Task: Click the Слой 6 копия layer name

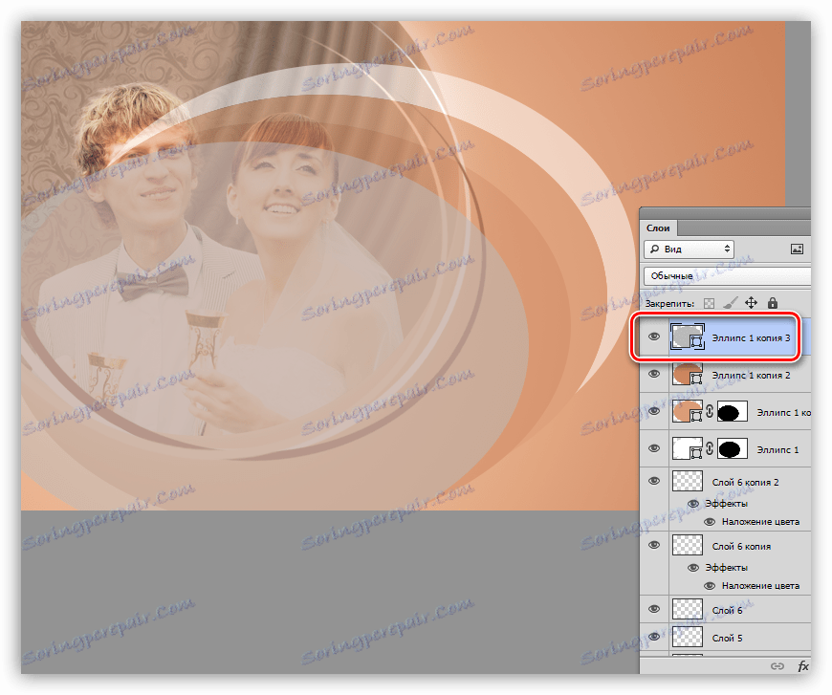Action: coord(741,547)
